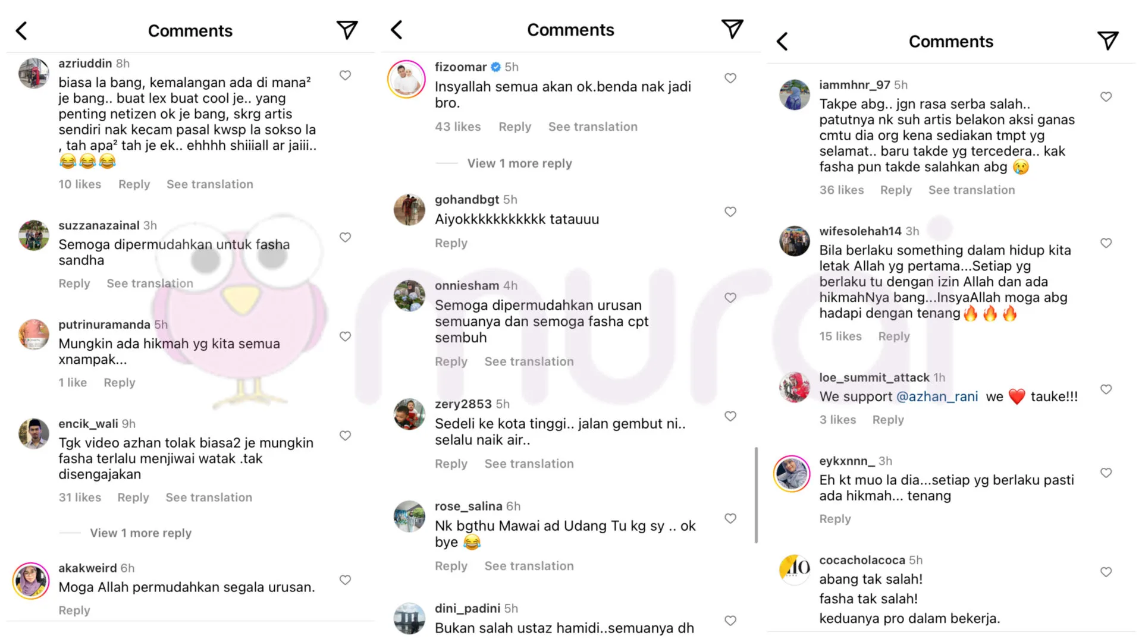This screenshot has height=642, width=1142.
Task: Open akakweird's story ring avatar
Action: point(32,580)
